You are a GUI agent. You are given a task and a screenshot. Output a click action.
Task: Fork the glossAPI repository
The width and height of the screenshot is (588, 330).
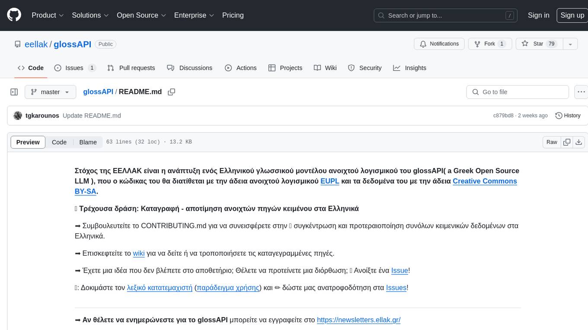(x=490, y=44)
